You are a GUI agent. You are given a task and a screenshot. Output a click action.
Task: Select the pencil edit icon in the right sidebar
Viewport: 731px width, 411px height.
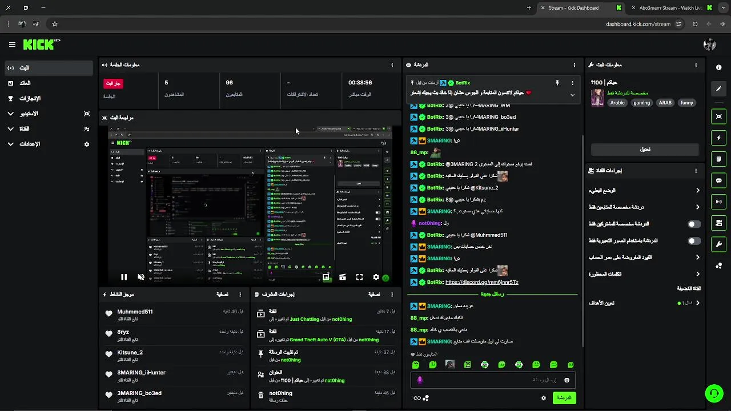point(718,89)
